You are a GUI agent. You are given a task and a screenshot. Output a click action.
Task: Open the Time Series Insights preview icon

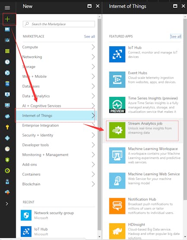(117, 105)
